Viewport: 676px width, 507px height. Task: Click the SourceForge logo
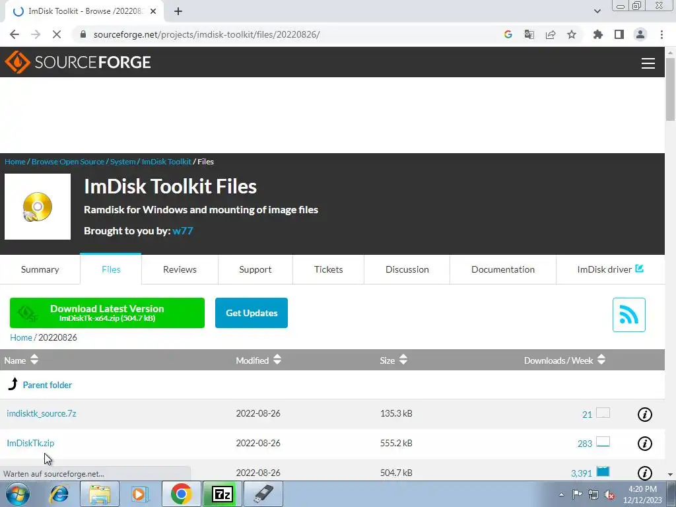click(x=78, y=62)
